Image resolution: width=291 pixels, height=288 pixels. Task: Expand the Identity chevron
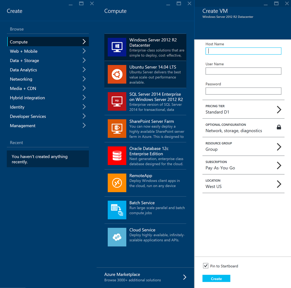(x=84, y=107)
